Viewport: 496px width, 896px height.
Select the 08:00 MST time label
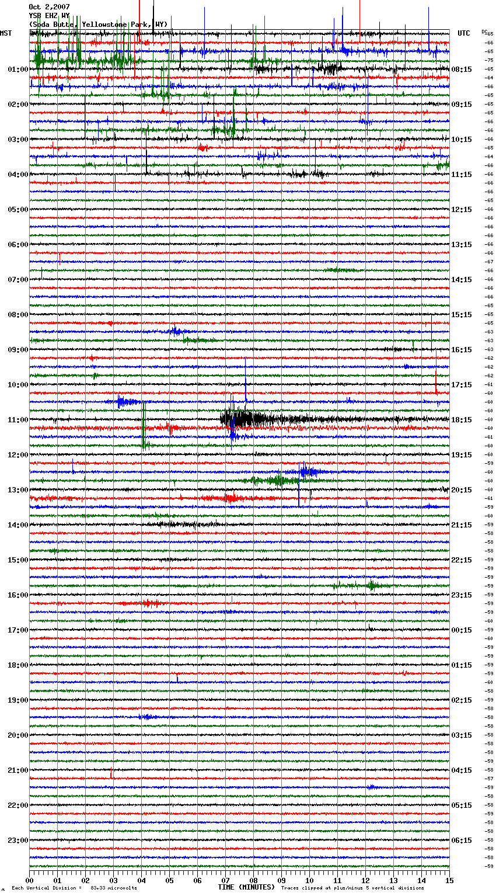18,315
